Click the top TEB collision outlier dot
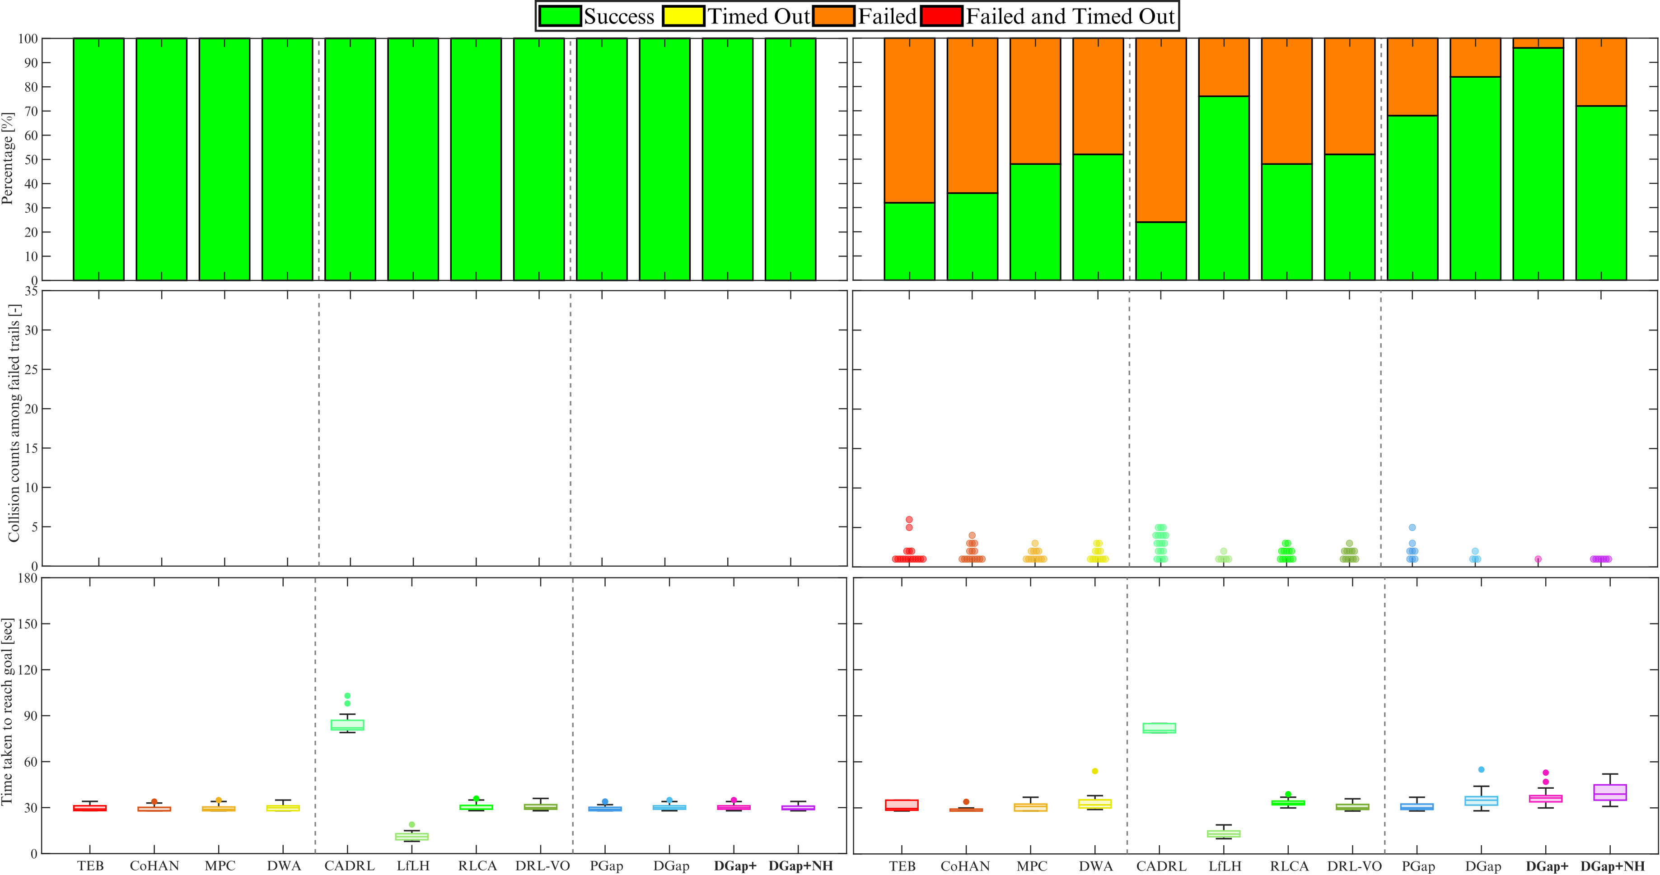This screenshot has height=875, width=1660. pos(909,520)
